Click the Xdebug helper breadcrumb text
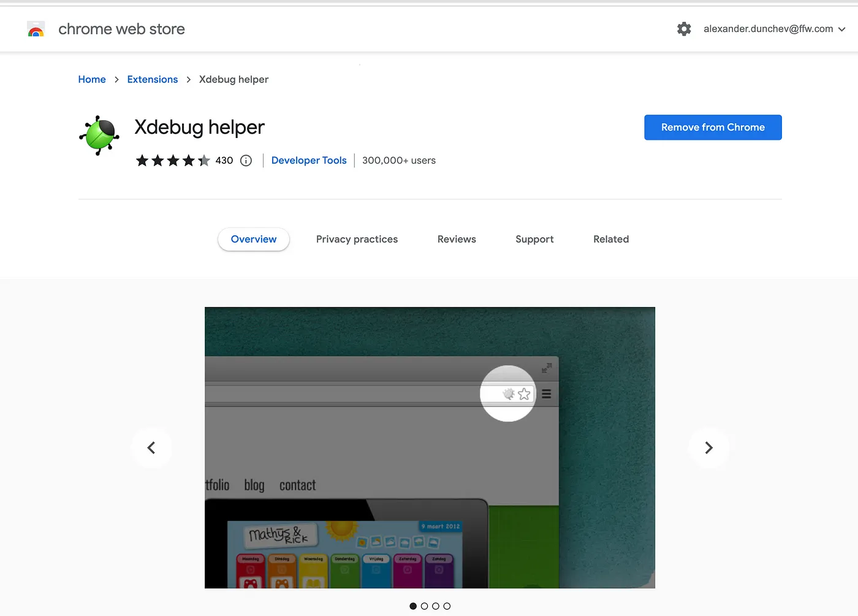 click(x=233, y=79)
